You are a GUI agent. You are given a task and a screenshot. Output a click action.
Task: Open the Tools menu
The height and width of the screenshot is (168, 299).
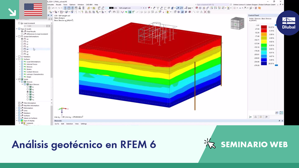click(65, 5)
